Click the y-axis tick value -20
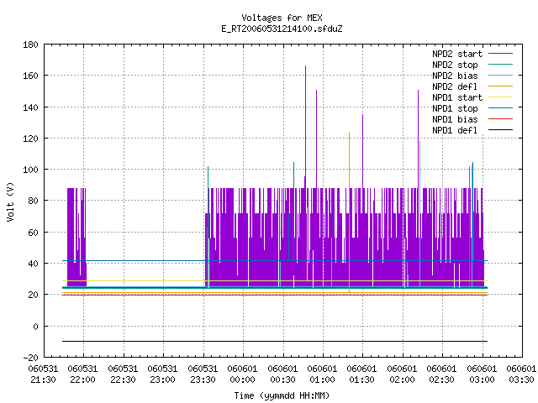The height and width of the screenshot is (403, 538). tap(30, 358)
